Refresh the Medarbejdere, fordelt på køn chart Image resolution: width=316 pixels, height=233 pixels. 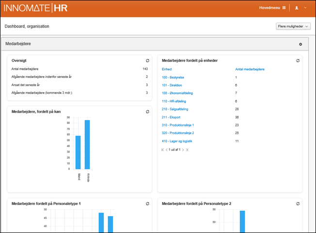point(147,111)
